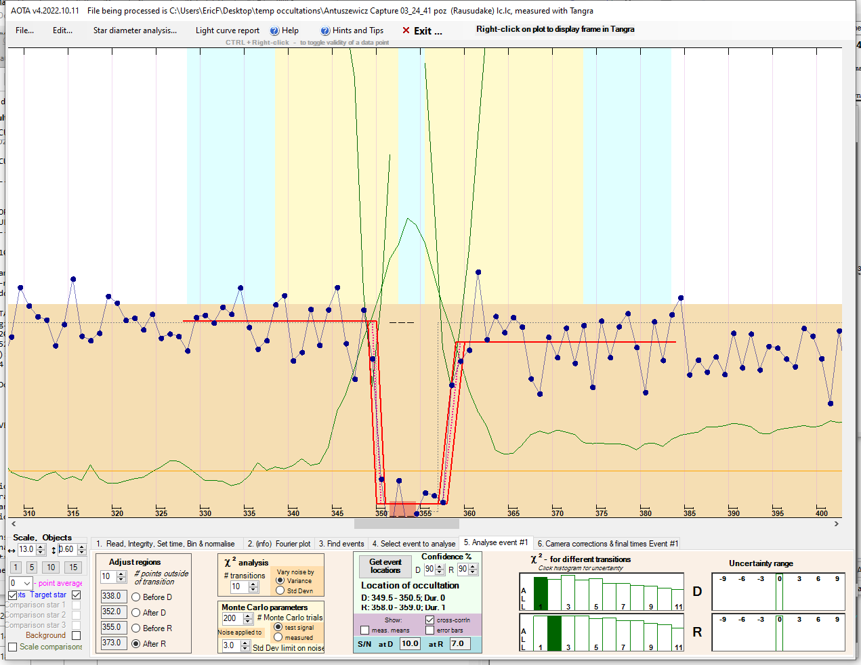
Task: Select the Before D radio button
Action: pyautogui.click(x=136, y=597)
